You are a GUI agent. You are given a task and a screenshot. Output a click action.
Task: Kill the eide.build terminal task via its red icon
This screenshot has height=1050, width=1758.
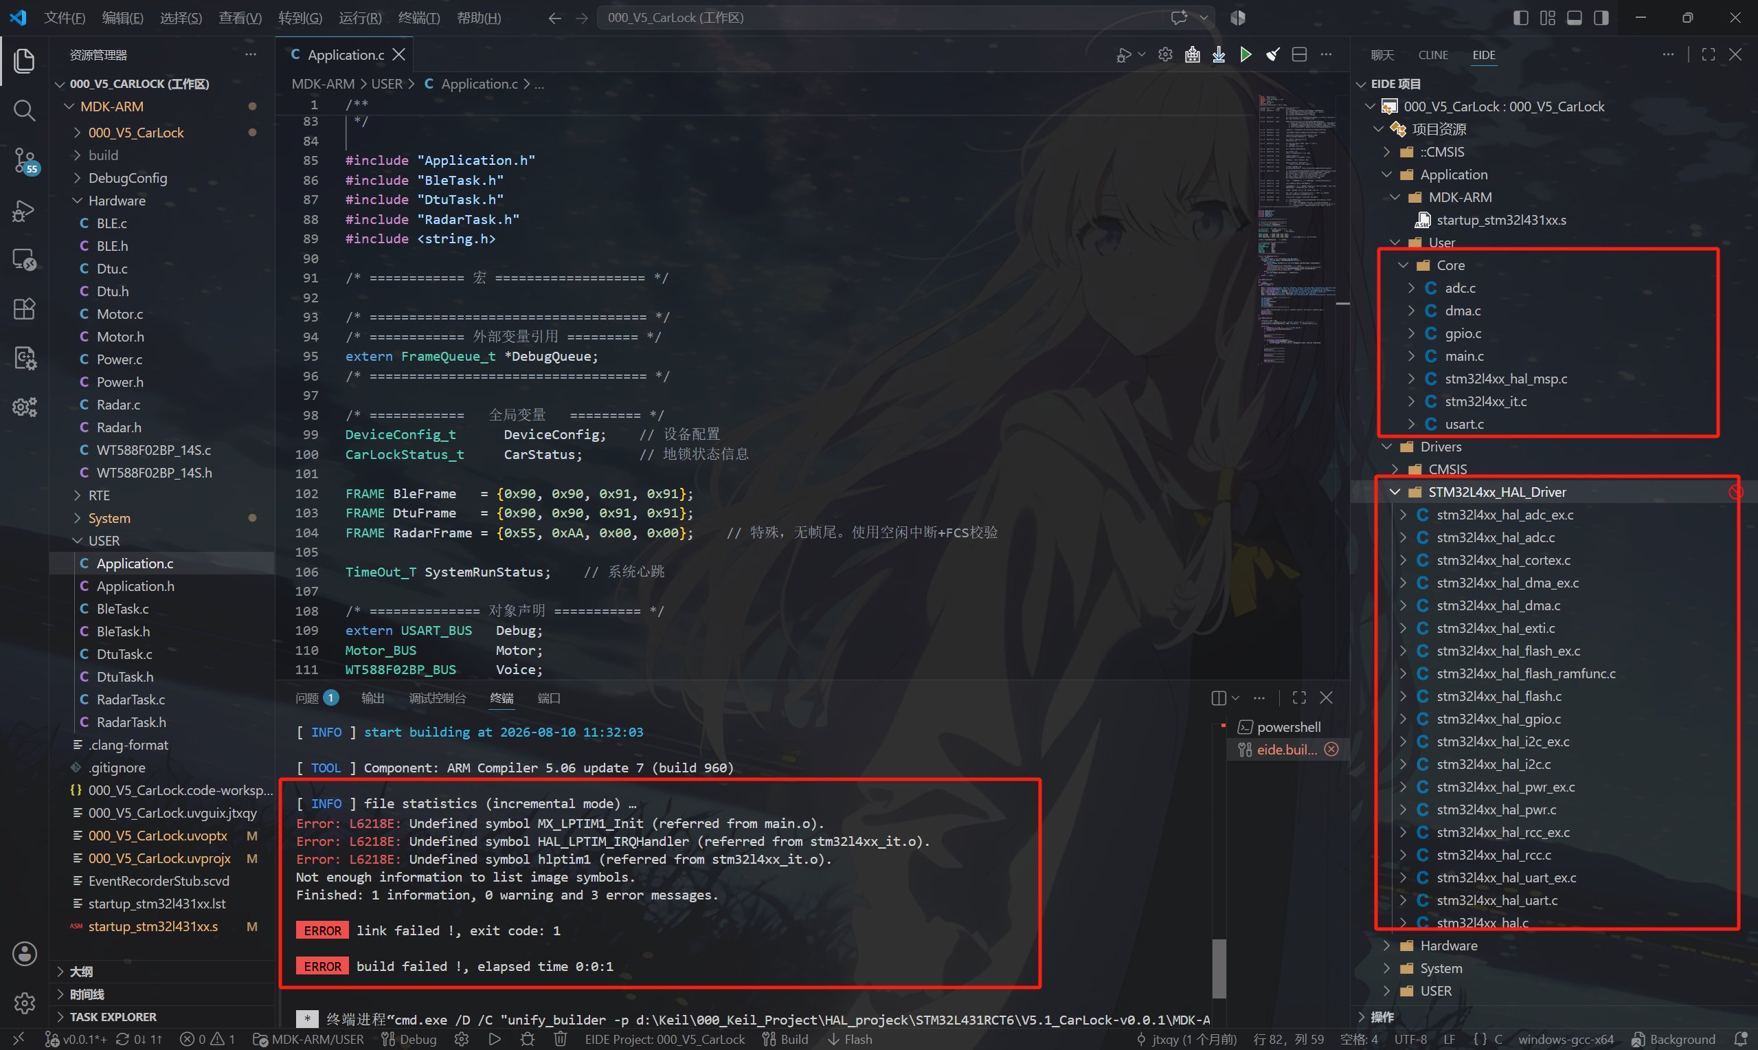(x=1331, y=749)
